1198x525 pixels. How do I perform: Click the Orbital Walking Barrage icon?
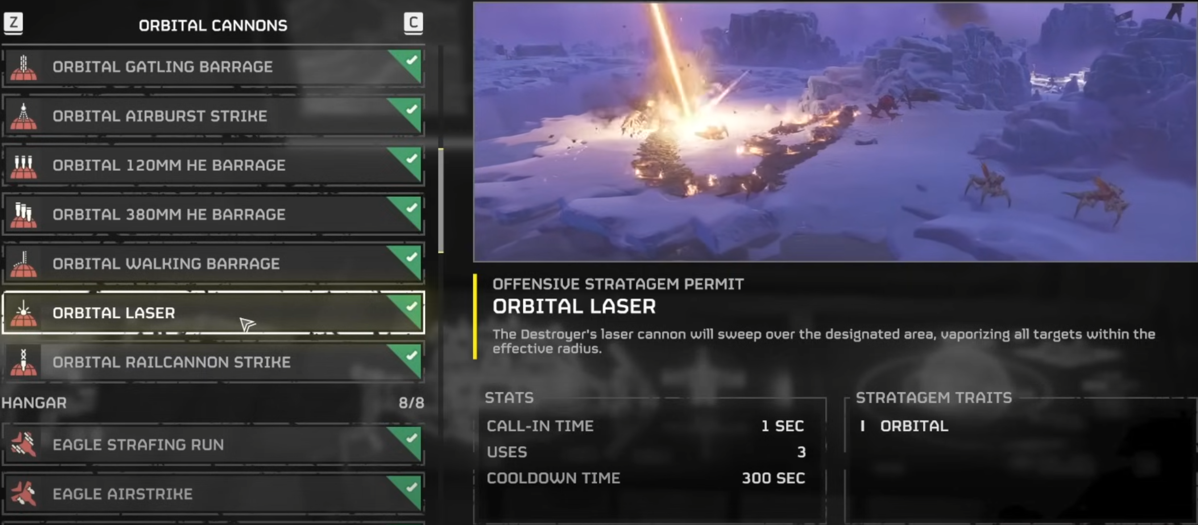[x=23, y=264]
